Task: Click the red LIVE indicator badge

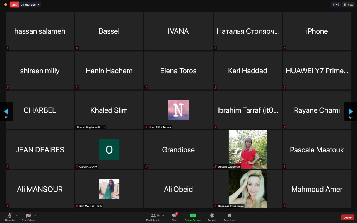Action: 14,5
